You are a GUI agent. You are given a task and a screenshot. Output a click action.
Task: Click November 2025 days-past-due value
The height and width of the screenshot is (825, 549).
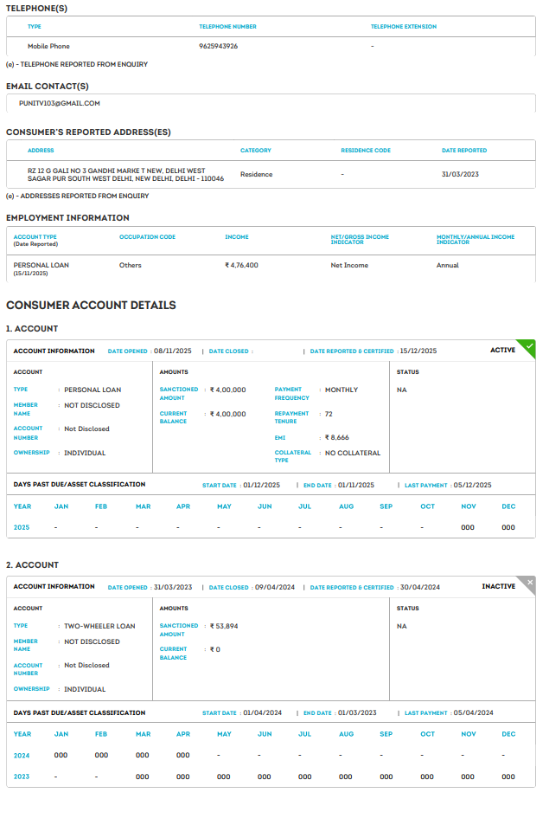[468, 527]
